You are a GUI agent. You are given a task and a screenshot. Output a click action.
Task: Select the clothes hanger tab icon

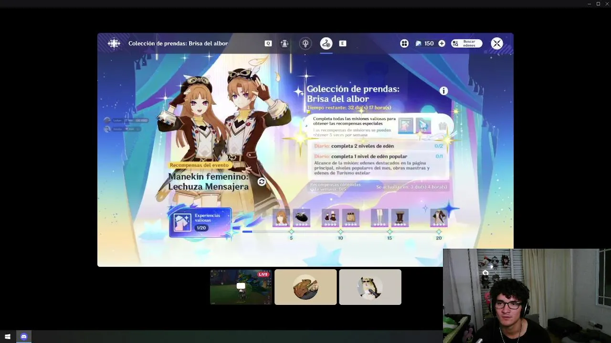point(326,43)
